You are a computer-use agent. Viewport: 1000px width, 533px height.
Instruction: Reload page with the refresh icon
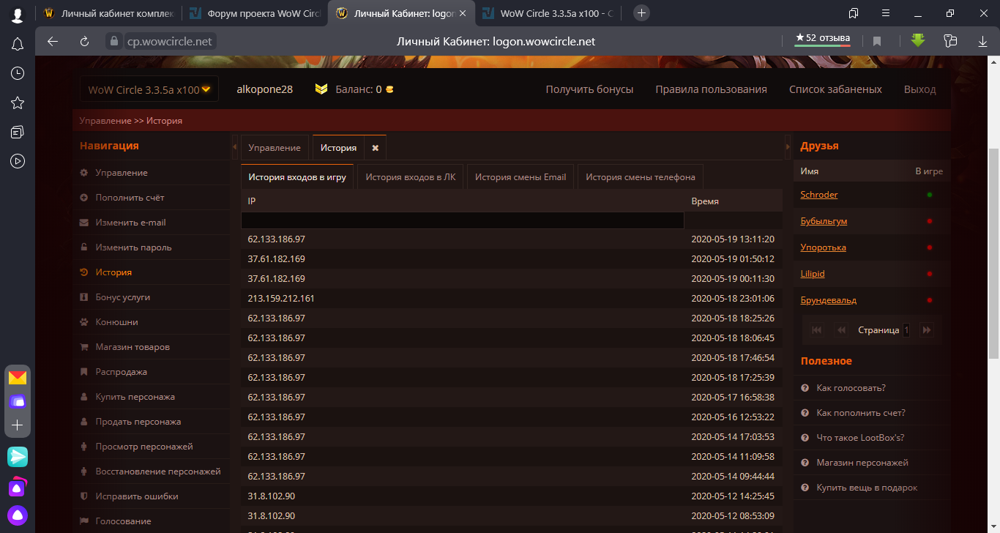coord(84,42)
